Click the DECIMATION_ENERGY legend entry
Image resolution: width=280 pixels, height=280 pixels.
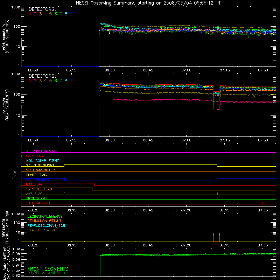coord(45,216)
